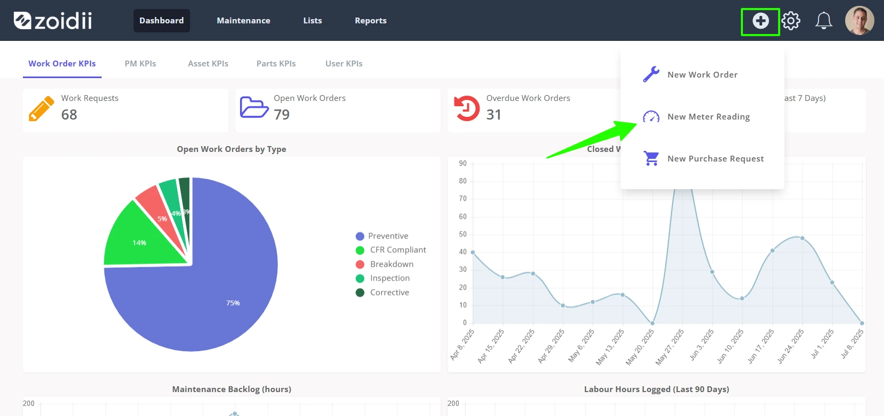The image size is (884, 416).
Task: Toggle the Breakdown legend item
Action: (x=384, y=264)
